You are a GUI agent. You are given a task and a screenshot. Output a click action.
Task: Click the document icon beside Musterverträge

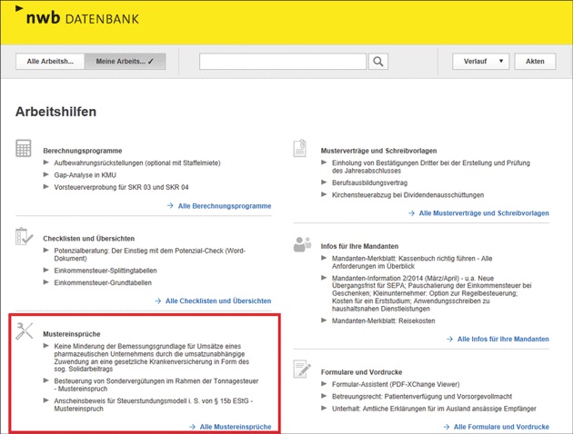(301, 148)
